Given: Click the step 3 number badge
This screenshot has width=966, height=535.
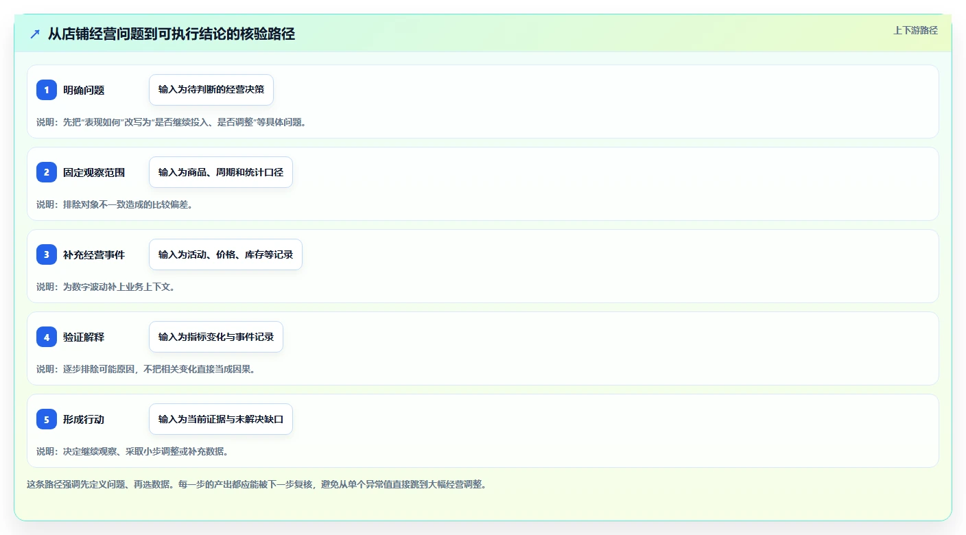Looking at the screenshot, I should point(47,254).
